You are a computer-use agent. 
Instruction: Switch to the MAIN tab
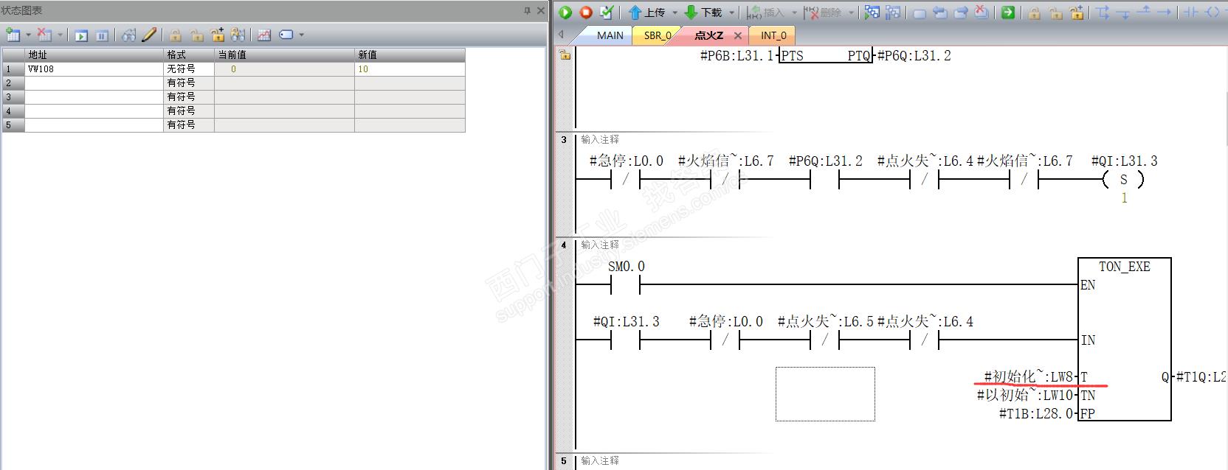coord(610,35)
